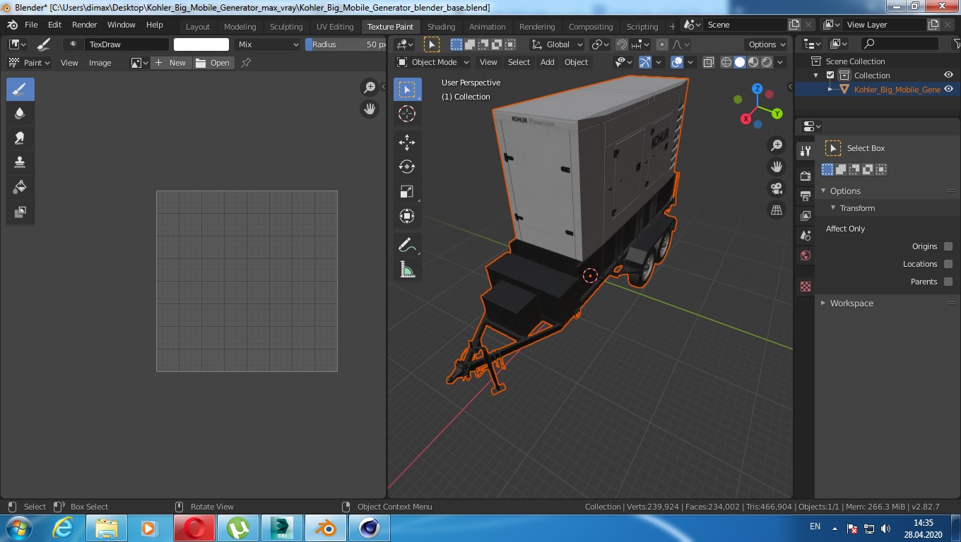Open the viewport Add menu
The width and height of the screenshot is (961, 542).
tap(548, 62)
